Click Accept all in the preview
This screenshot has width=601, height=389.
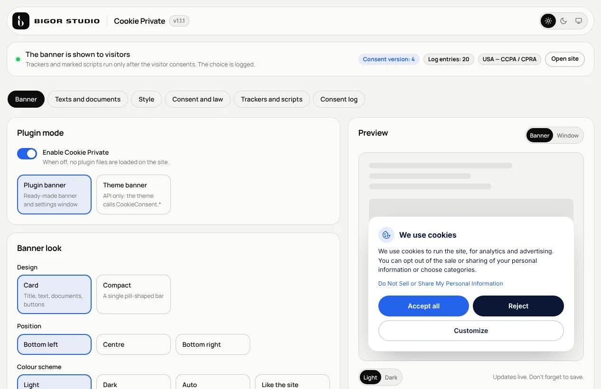[x=423, y=306]
